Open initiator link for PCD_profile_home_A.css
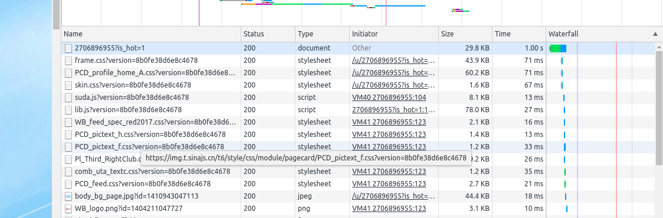 393,73
